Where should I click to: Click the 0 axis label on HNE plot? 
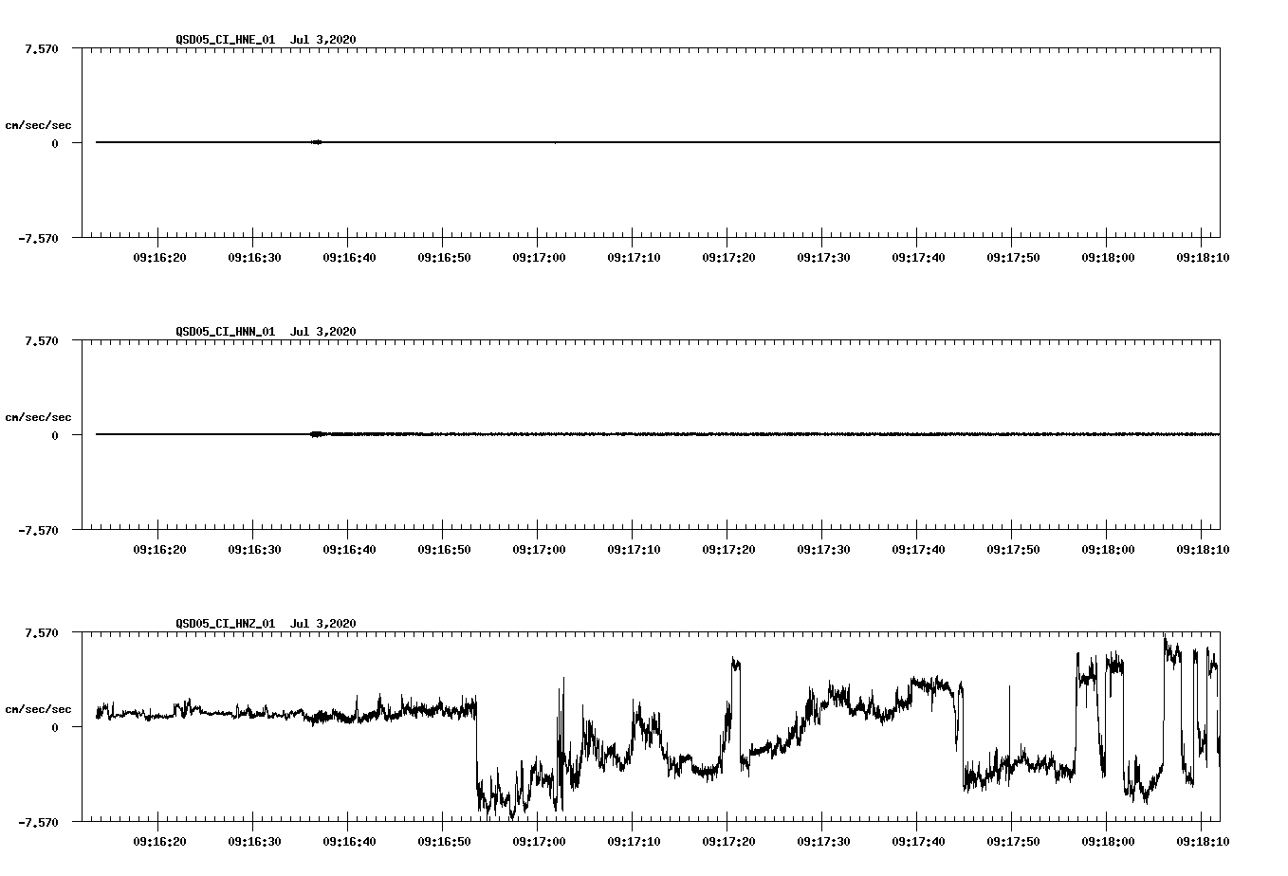[55, 143]
